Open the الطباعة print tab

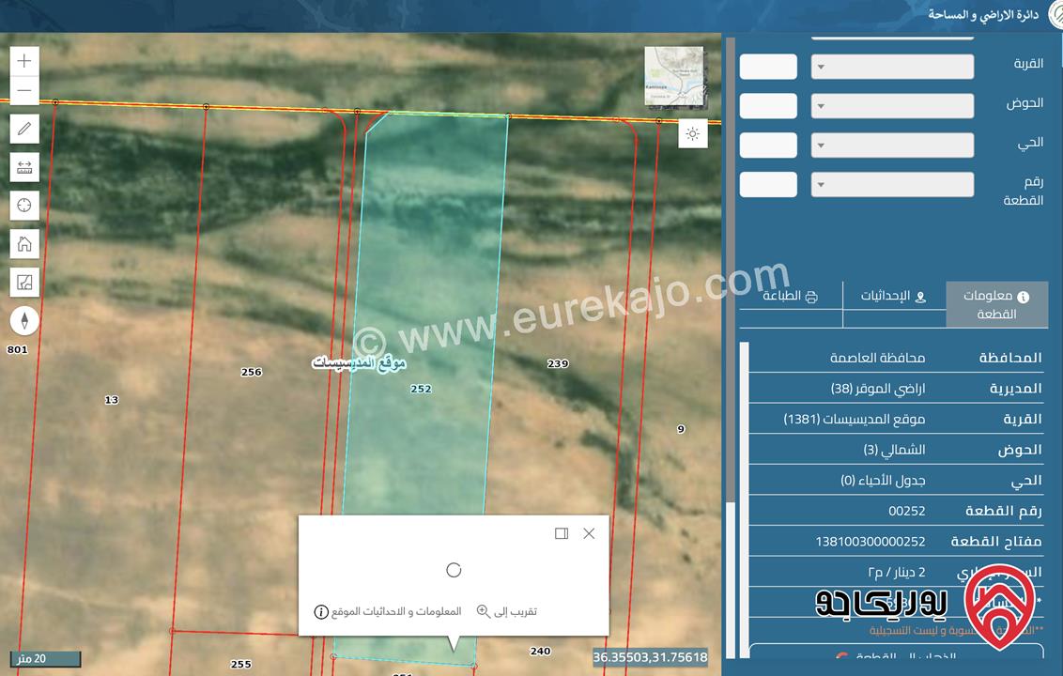(790, 297)
